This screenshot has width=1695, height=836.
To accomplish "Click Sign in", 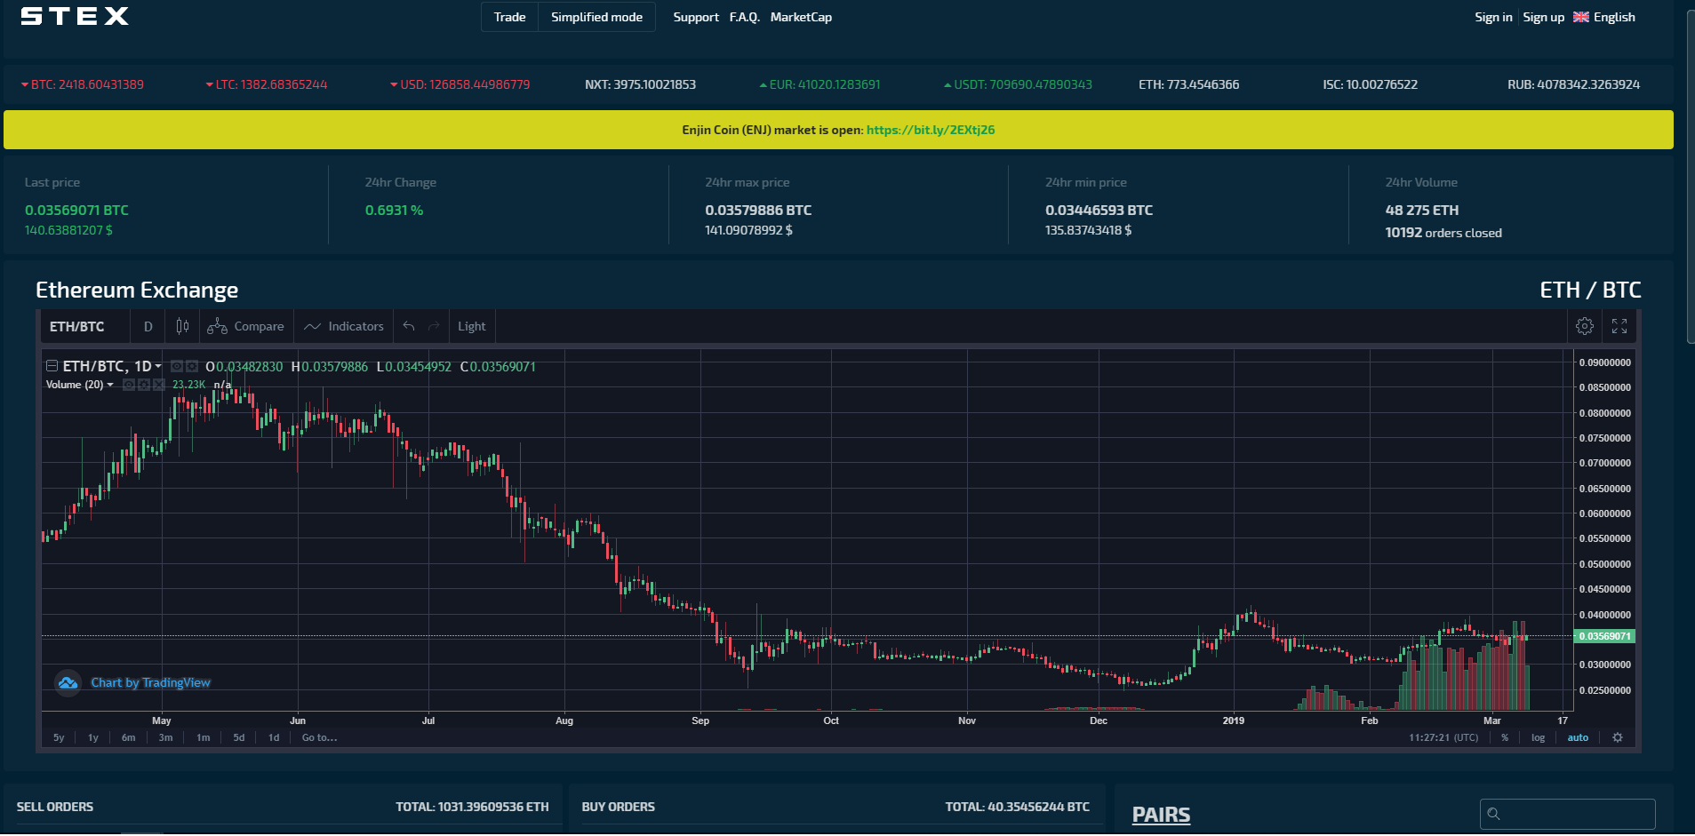I will [x=1493, y=17].
